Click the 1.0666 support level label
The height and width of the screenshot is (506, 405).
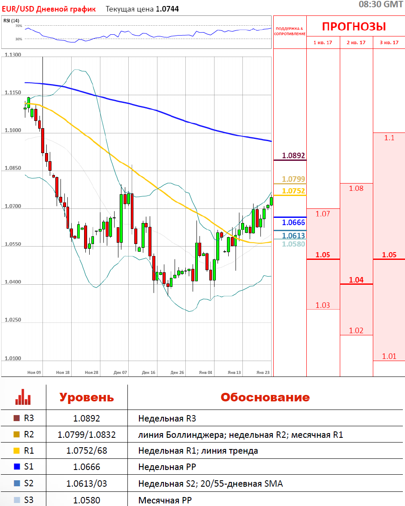point(293,222)
